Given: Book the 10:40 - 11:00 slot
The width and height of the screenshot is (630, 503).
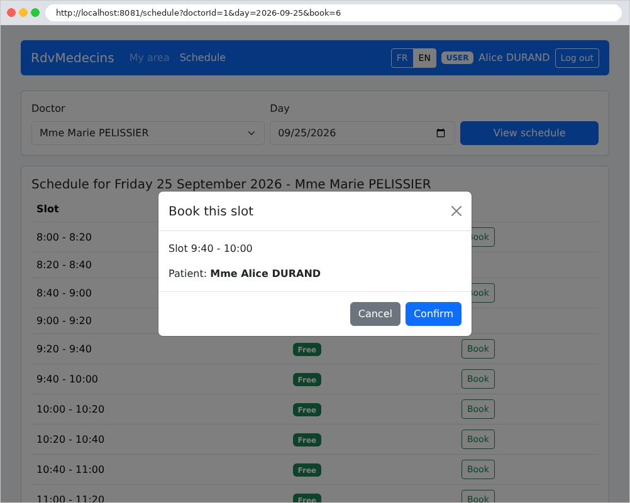Looking at the screenshot, I should 478,469.
